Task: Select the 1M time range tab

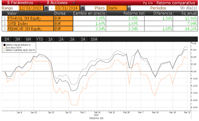Action: (7, 39)
